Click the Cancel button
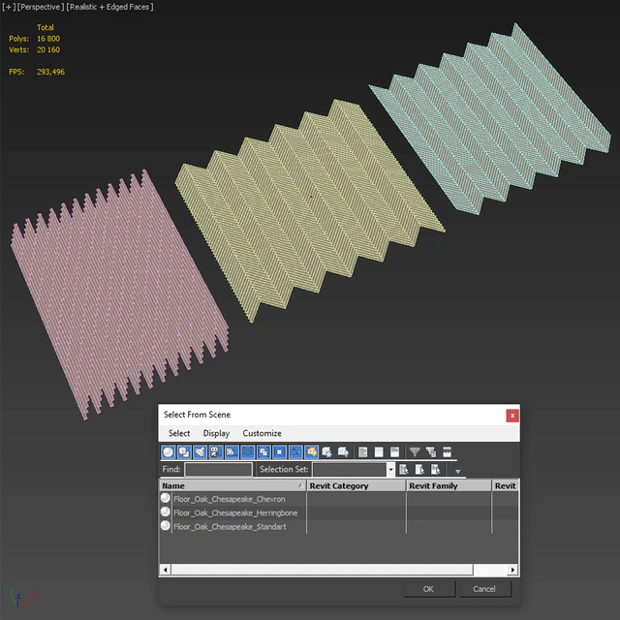The width and height of the screenshot is (620, 620). pos(484,589)
